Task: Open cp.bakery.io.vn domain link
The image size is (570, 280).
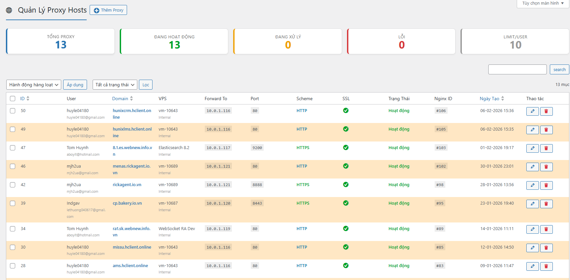Action: coord(127,203)
